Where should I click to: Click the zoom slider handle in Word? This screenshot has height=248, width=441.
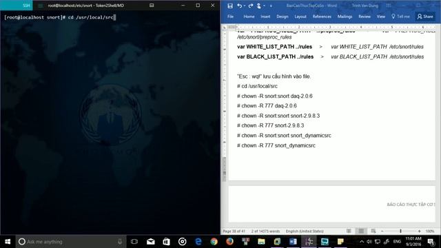400,231
